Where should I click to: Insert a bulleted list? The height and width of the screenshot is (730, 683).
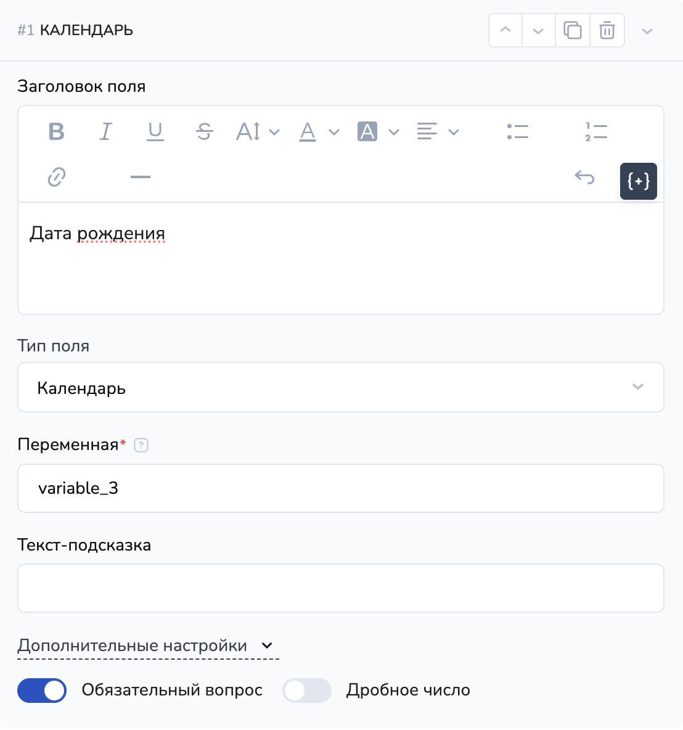pos(518,131)
